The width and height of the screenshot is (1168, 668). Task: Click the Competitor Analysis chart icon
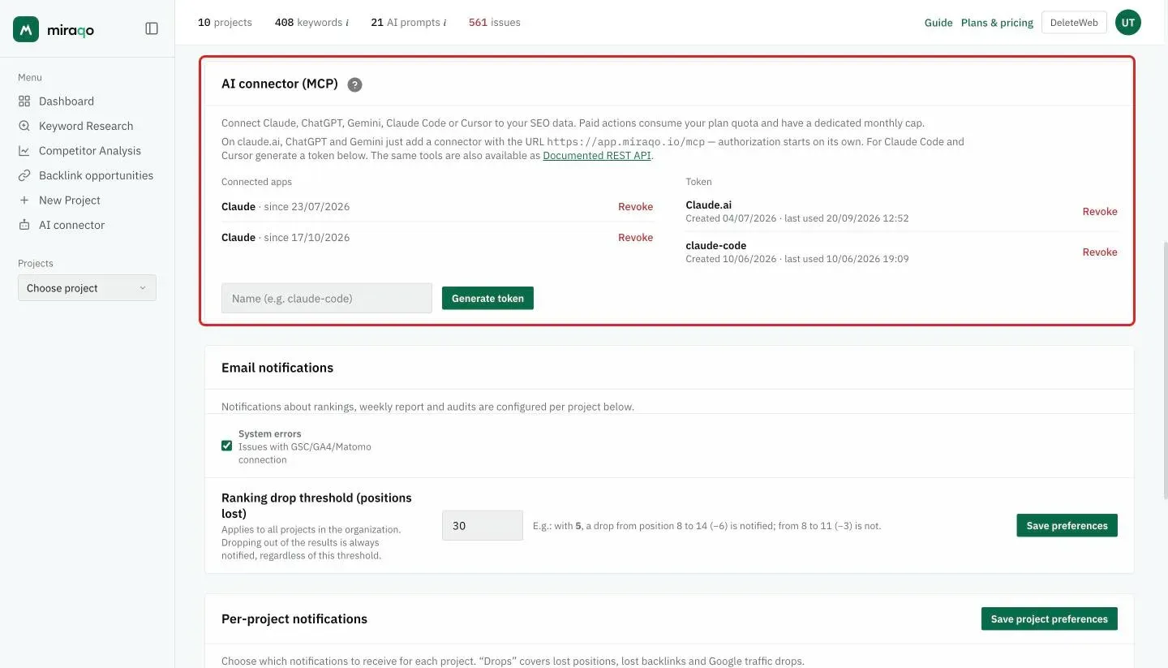click(24, 151)
